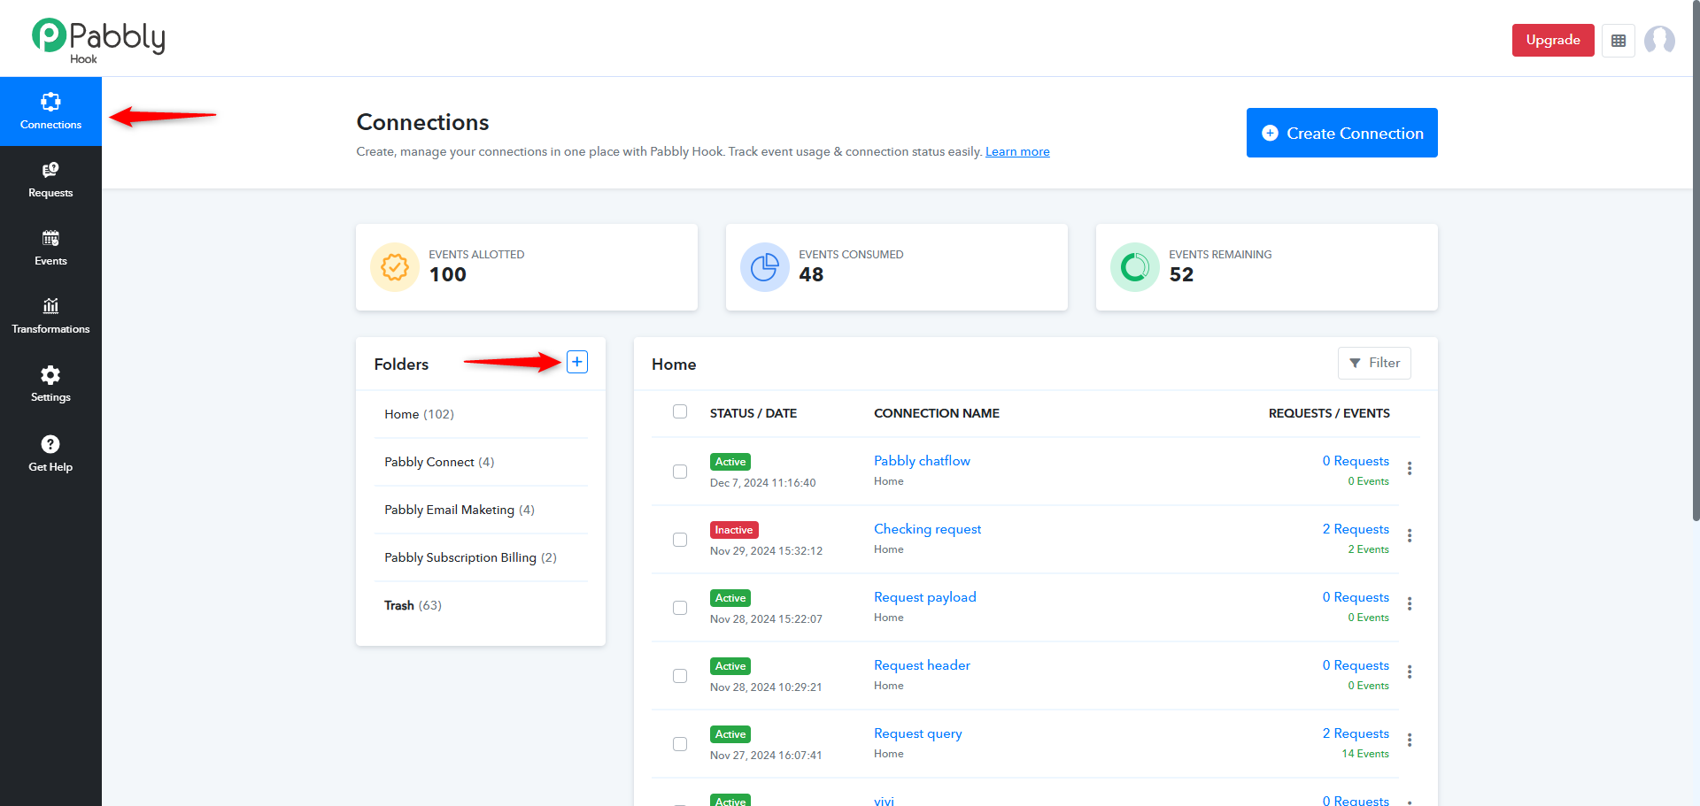The height and width of the screenshot is (806, 1700).
Task: Open the Request payload connection
Action: pos(924,597)
